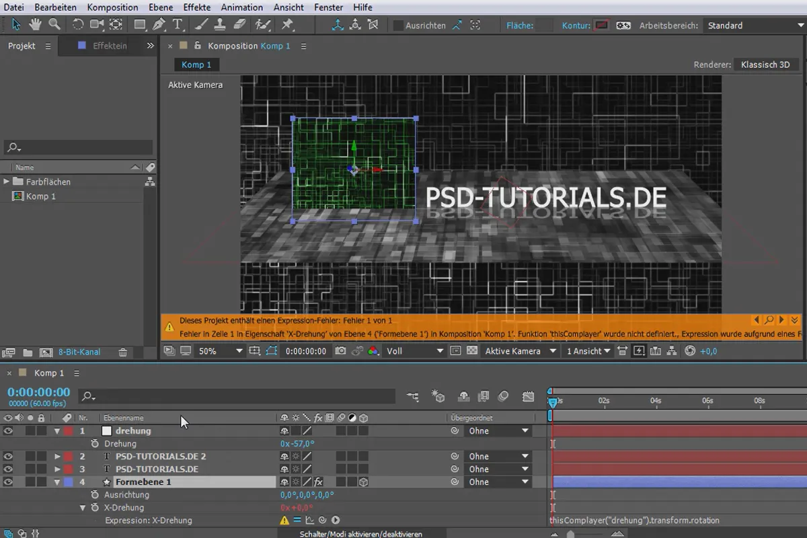807x538 pixels.
Task: Select the Pan Behind anchor point tool
Action: tap(116, 25)
